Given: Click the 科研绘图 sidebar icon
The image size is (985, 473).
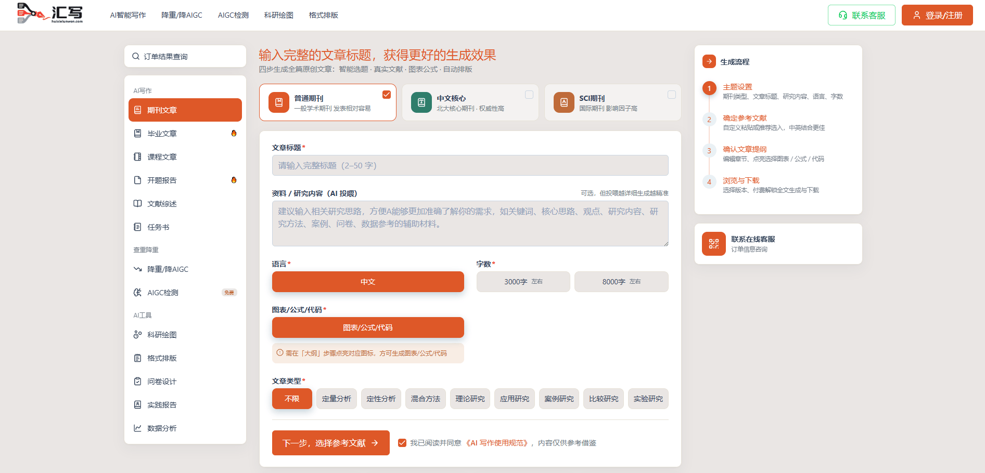Looking at the screenshot, I should (x=137, y=335).
